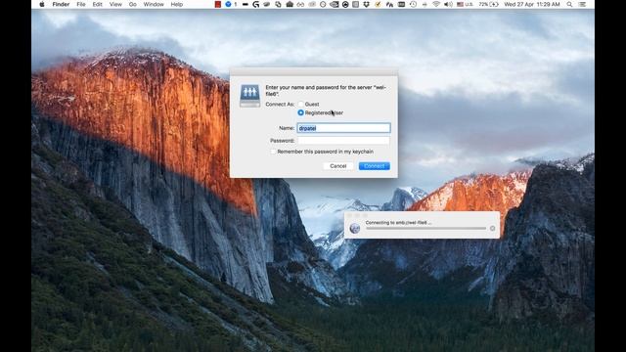
Task: Open the Help menu
Action: [x=176, y=4]
